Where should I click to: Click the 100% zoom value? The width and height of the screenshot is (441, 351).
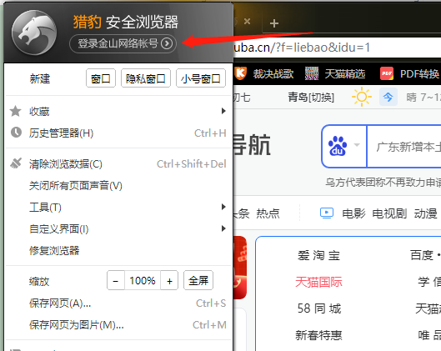coord(143,280)
